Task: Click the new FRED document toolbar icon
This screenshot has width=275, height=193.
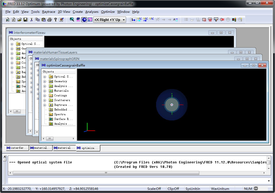Action: click(7, 20)
